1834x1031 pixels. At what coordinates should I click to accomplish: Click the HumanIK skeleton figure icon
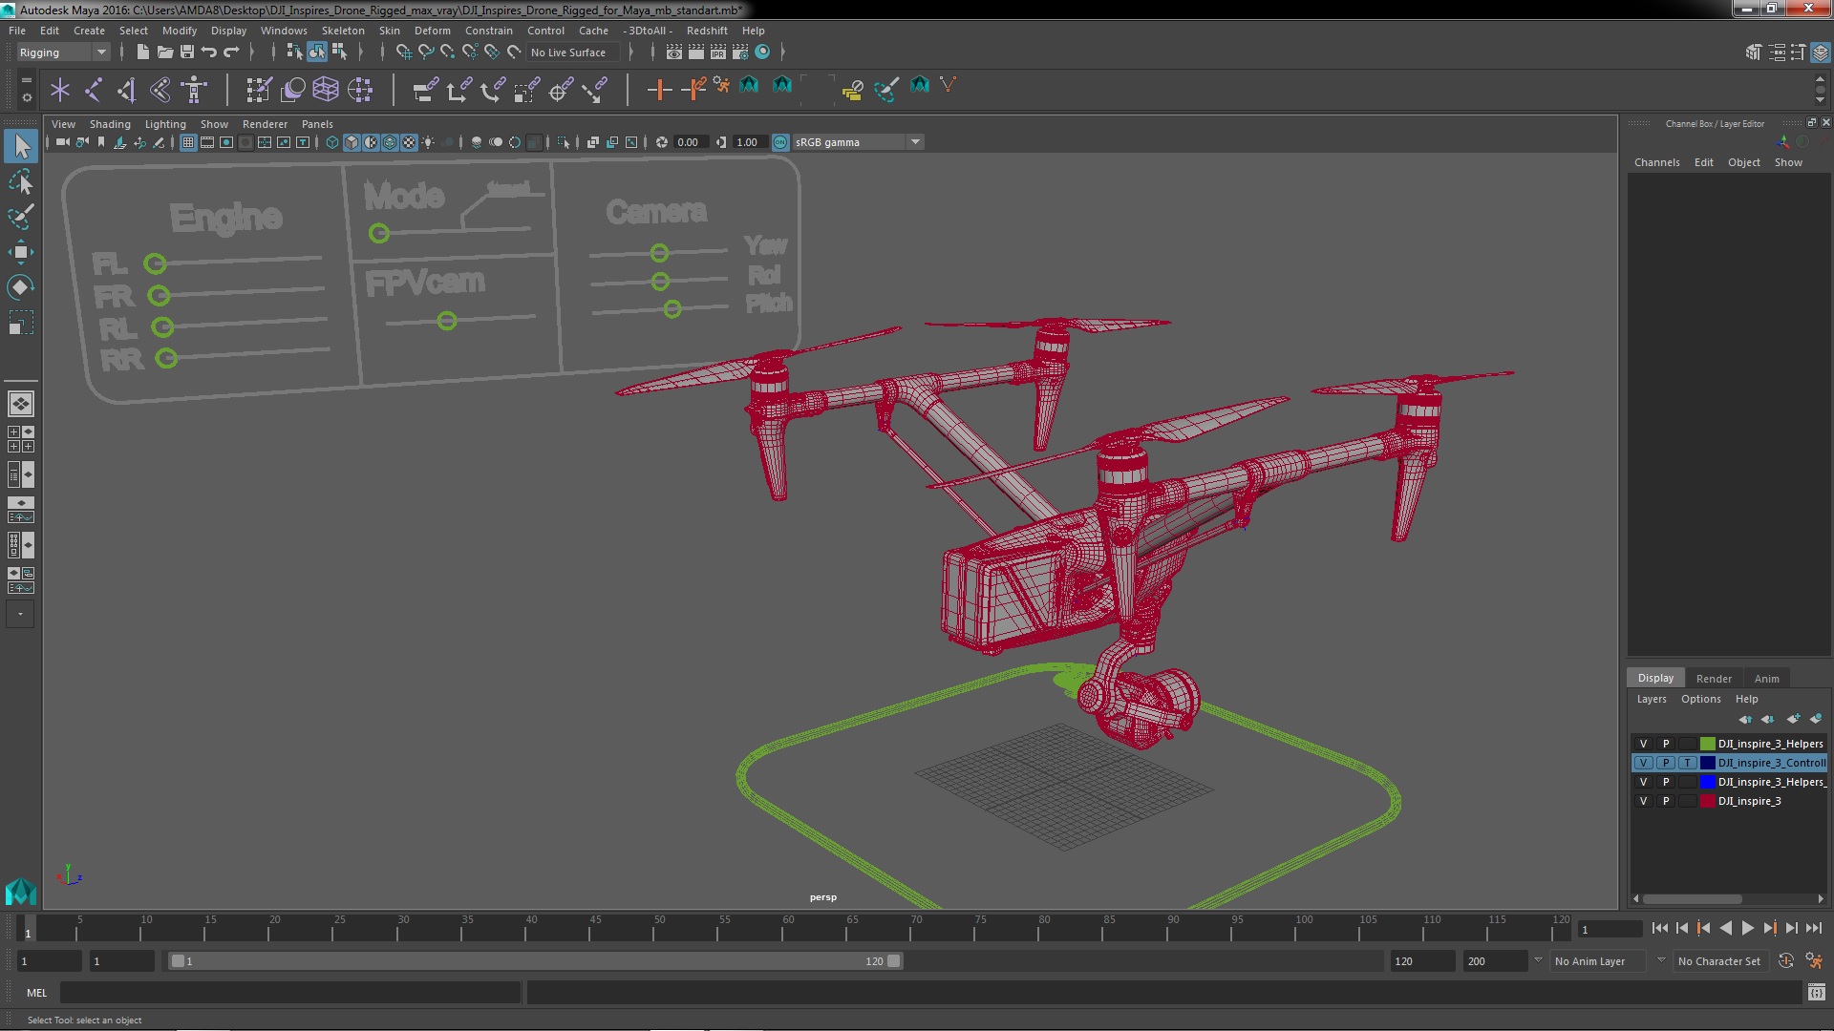click(194, 90)
